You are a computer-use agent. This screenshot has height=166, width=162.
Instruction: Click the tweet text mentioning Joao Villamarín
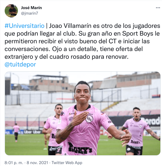[82, 41]
